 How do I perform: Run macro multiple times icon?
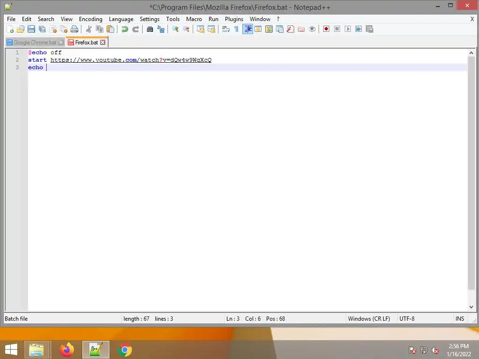pos(358,29)
